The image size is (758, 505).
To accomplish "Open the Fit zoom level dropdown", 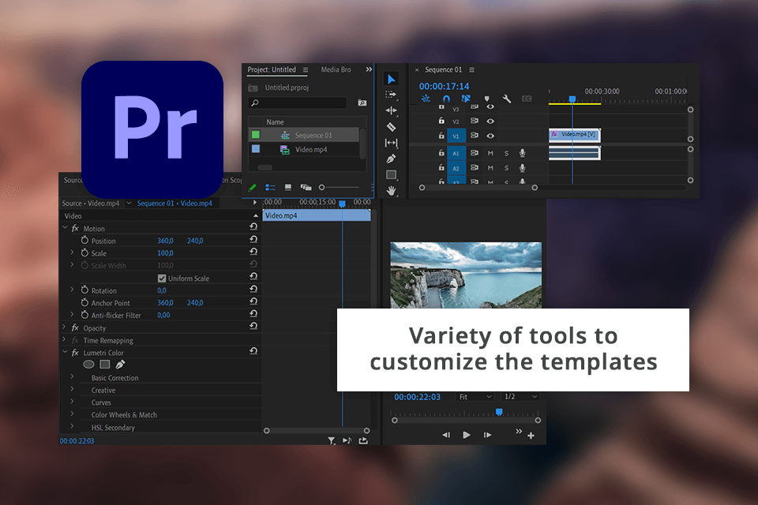I will pos(475,397).
